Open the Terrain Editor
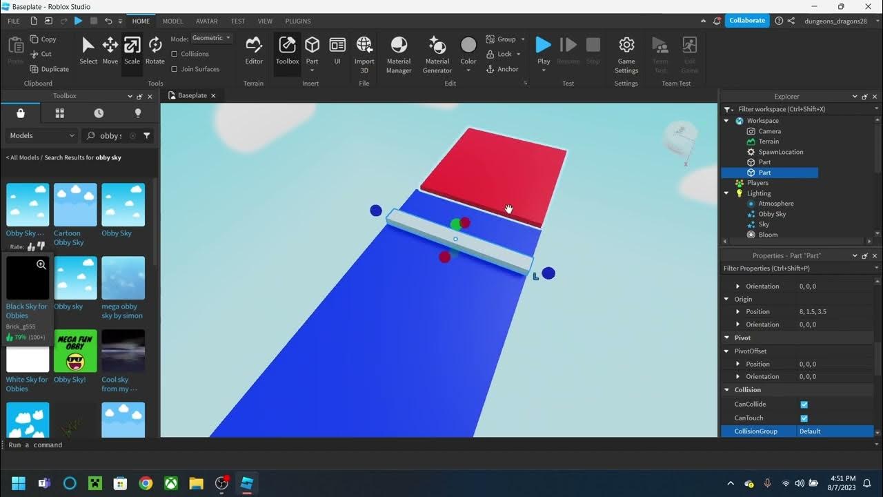Viewport: 883px width, 497px height. (254, 51)
